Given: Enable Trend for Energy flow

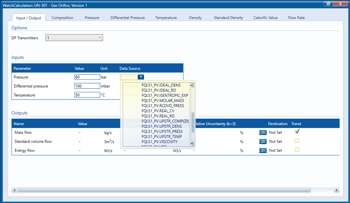Looking at the screenshot, I should tap(297, 150).
